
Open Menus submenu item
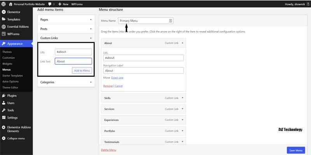7,70
